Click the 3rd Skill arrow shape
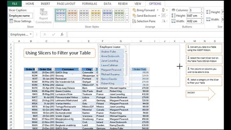231x130 pixels. pyautogui.click(x=200, y=94)
